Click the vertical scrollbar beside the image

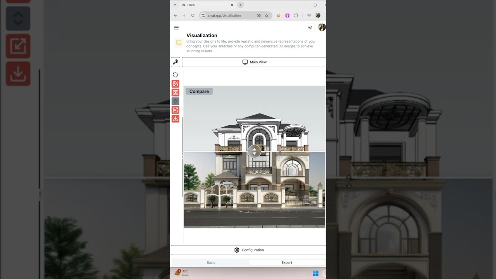[182, 157]
